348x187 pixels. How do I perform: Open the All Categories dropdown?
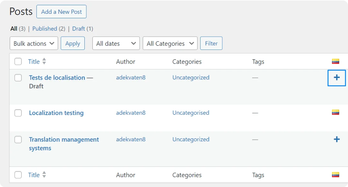[x=170, y=43]
